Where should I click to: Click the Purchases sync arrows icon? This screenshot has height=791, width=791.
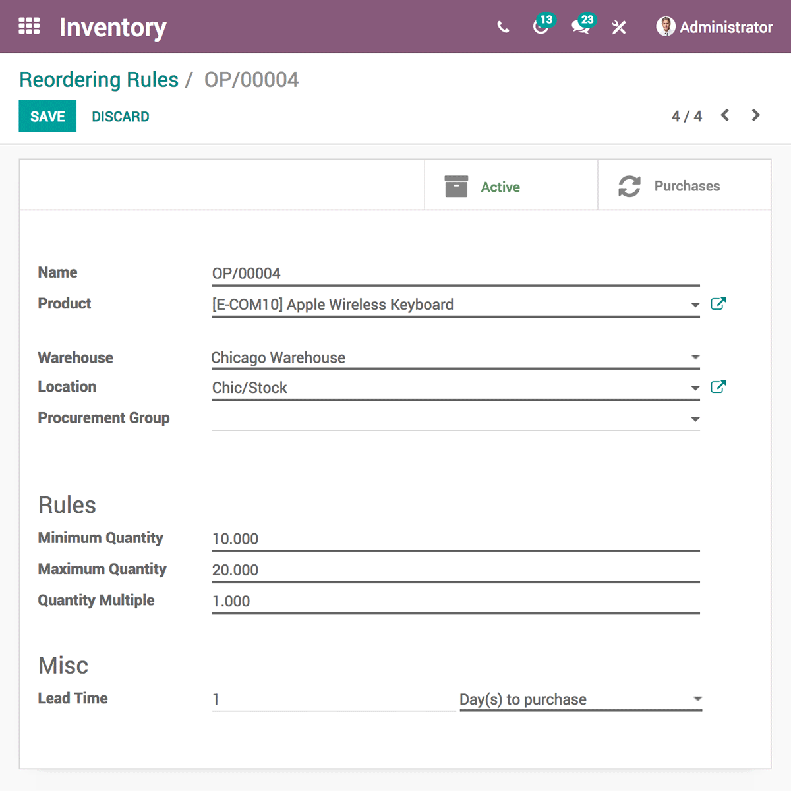pos(630,186)
